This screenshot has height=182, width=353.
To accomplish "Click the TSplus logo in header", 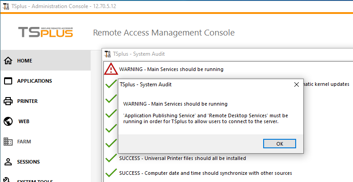I will click(45, 32).
